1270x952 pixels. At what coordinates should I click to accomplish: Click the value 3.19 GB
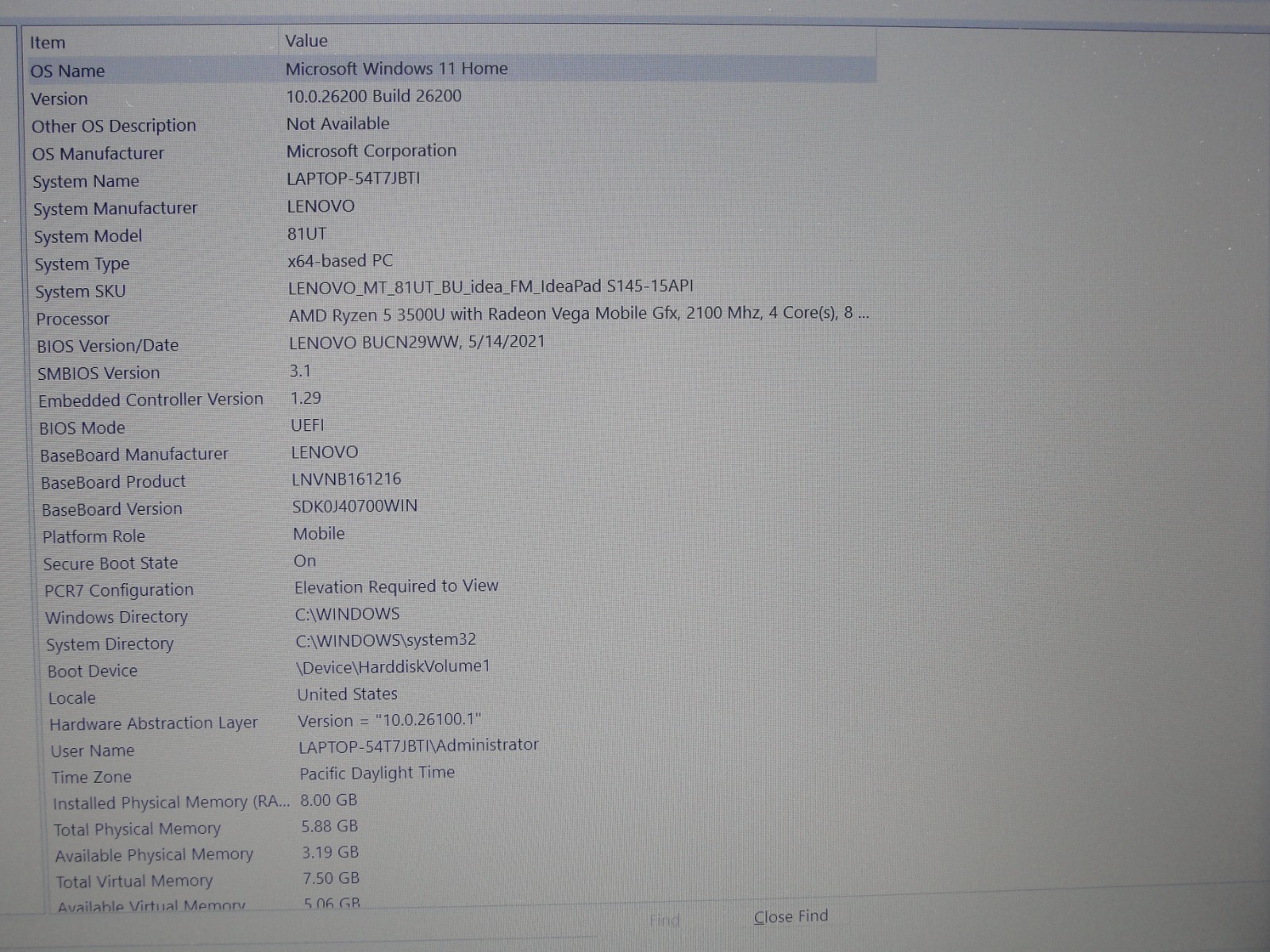tap(330, 853)
